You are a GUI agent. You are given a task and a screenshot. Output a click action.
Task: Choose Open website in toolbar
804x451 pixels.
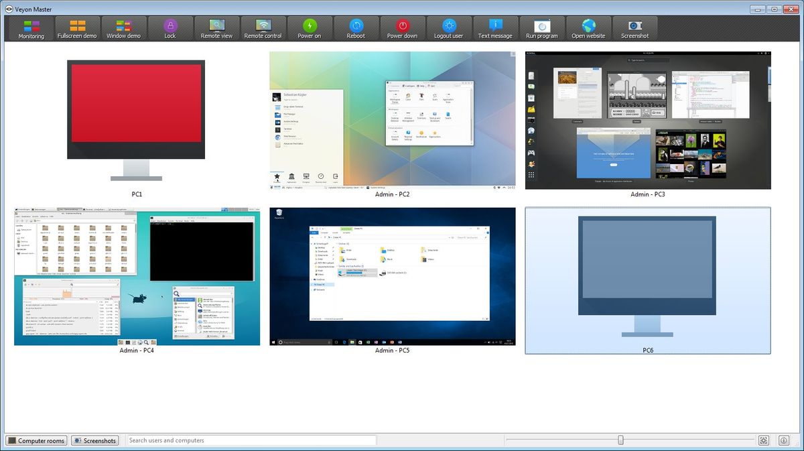588,28
